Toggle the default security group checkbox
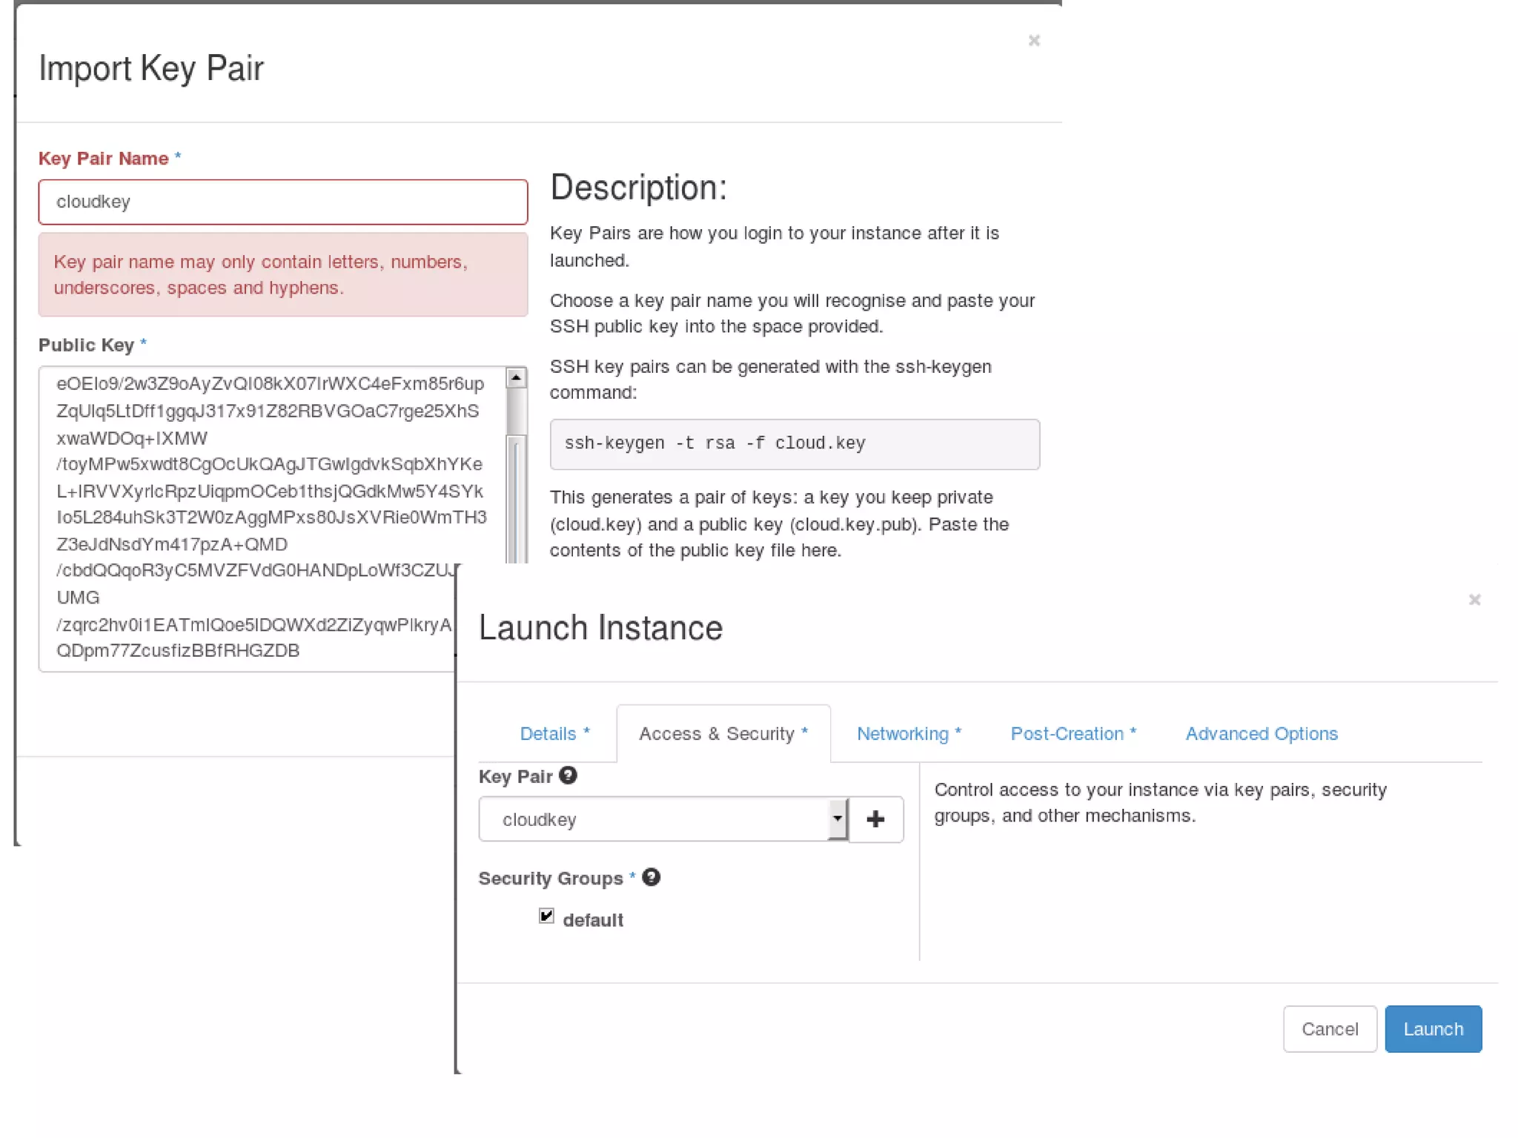This screenshot has height=1138, width=1518. point(546,916)
